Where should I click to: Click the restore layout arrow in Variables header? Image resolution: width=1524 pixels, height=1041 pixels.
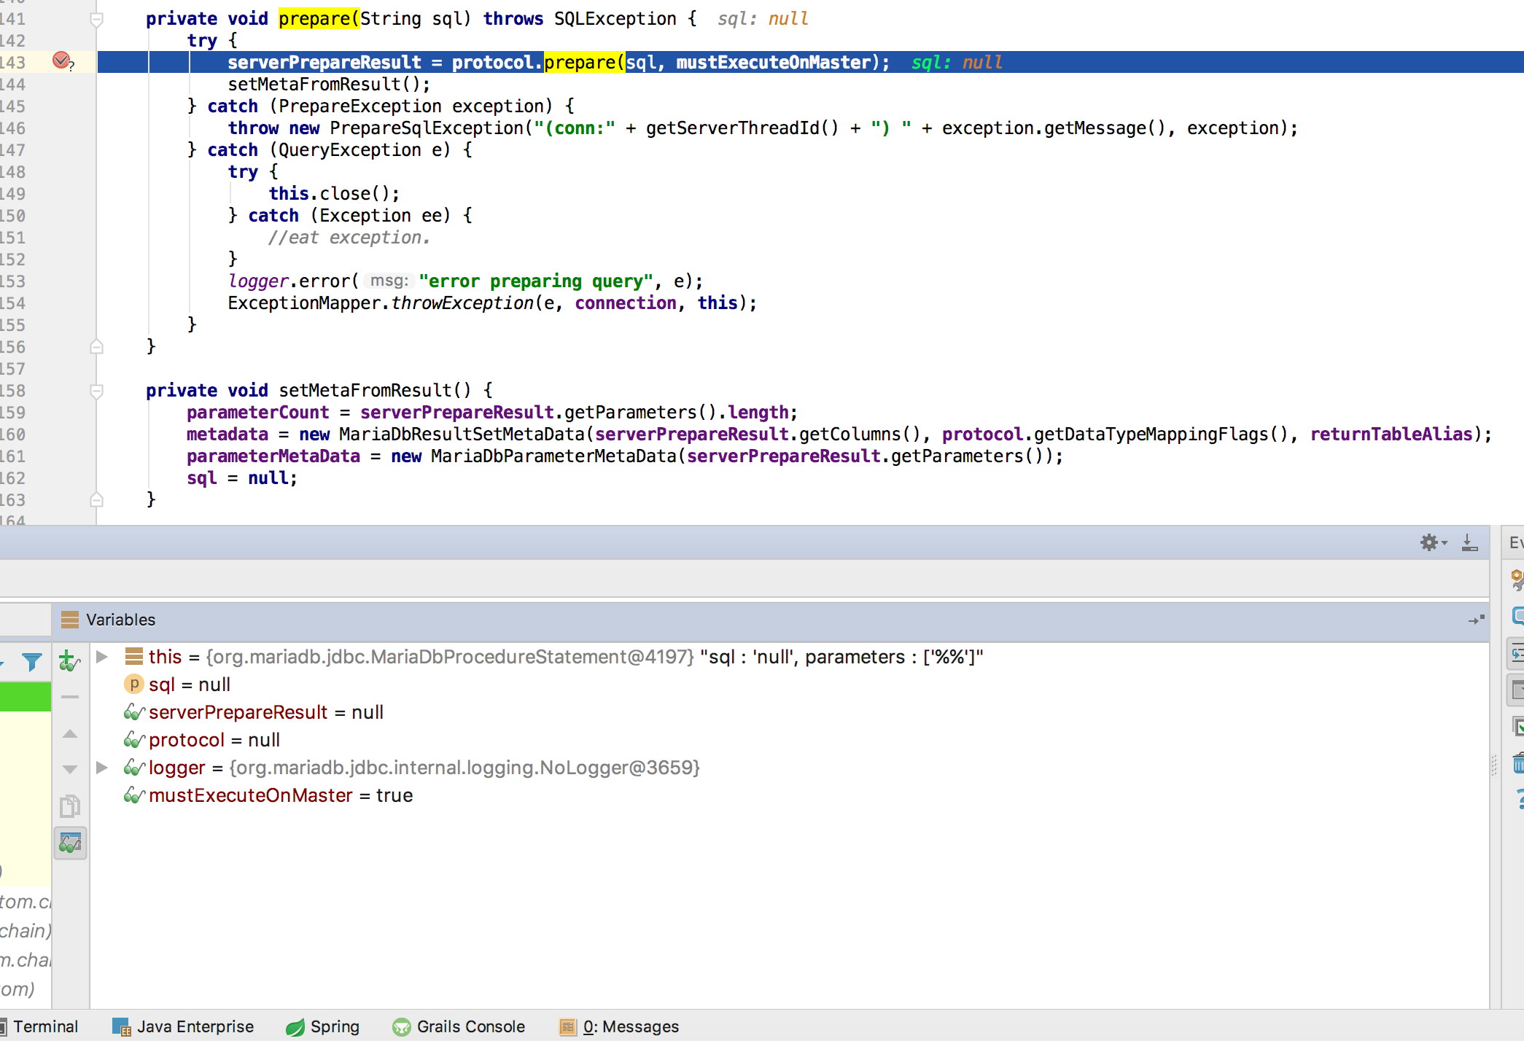click(x=1476, y=620)
